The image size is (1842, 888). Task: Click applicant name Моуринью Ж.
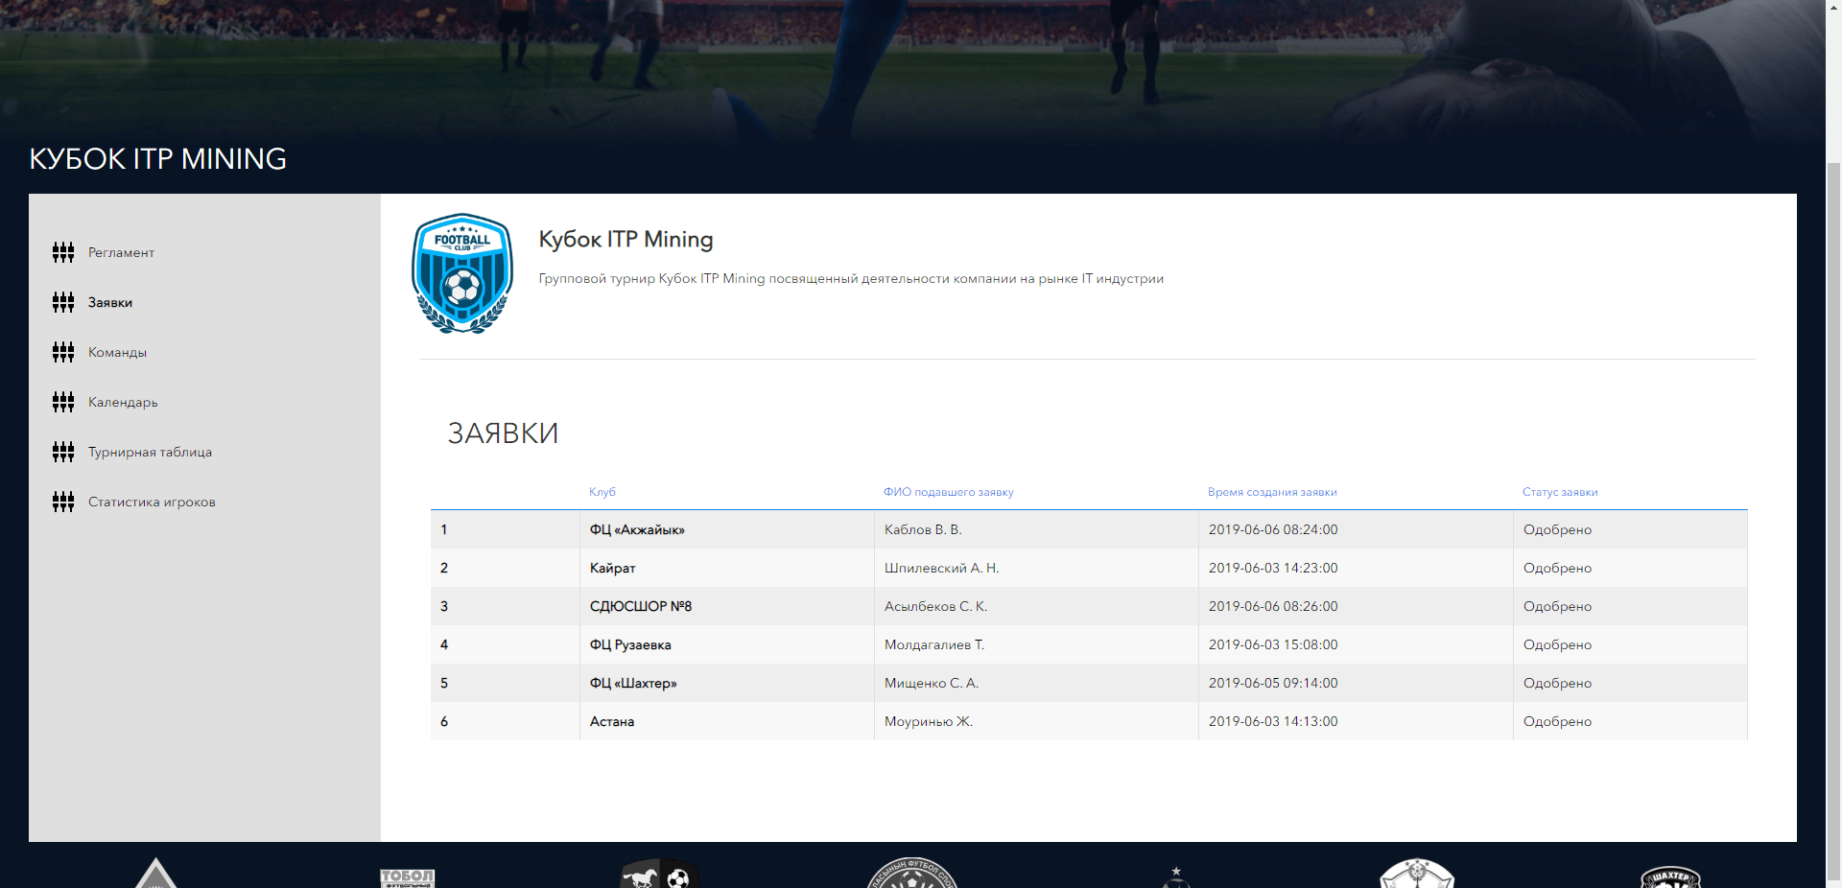pyautogui.click(x=929, y=721)
